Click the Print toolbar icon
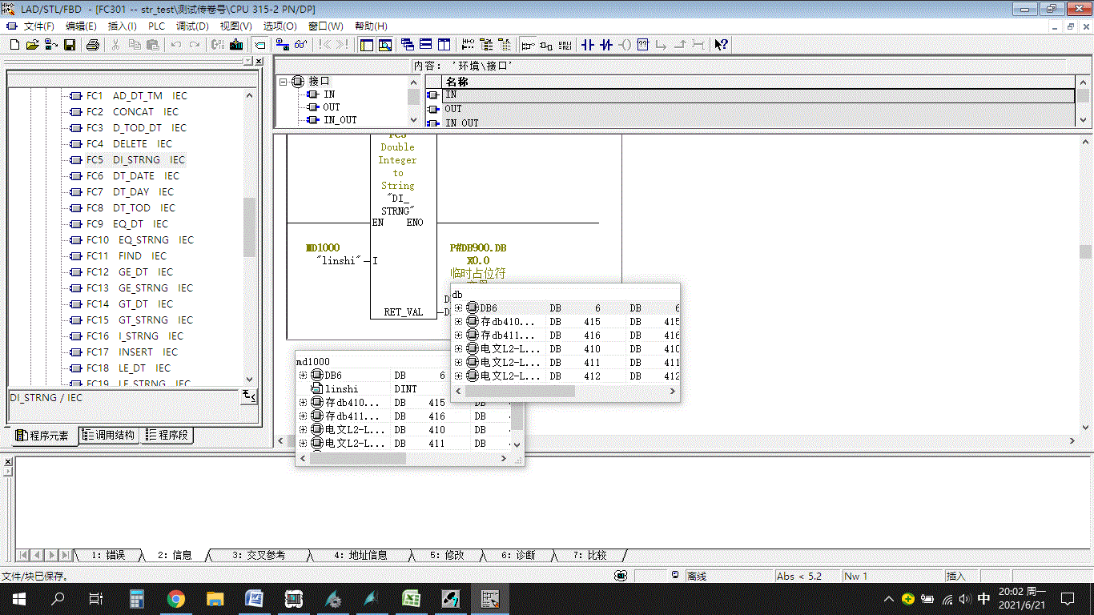 tap(93, 45)
